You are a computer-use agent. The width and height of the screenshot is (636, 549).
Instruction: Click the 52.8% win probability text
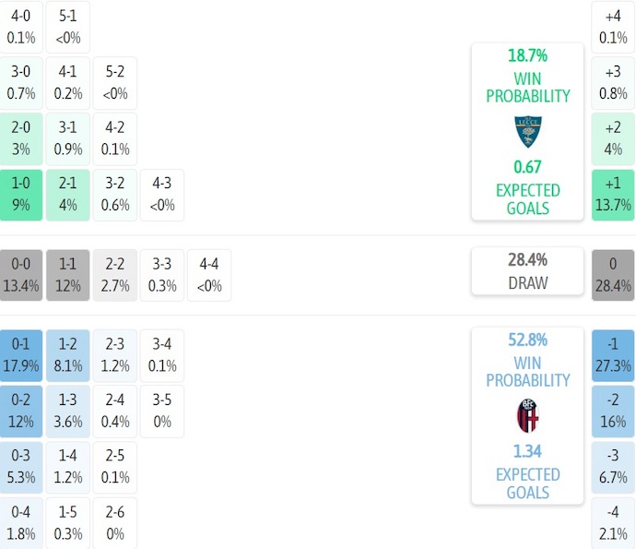(x=527, y=340)
